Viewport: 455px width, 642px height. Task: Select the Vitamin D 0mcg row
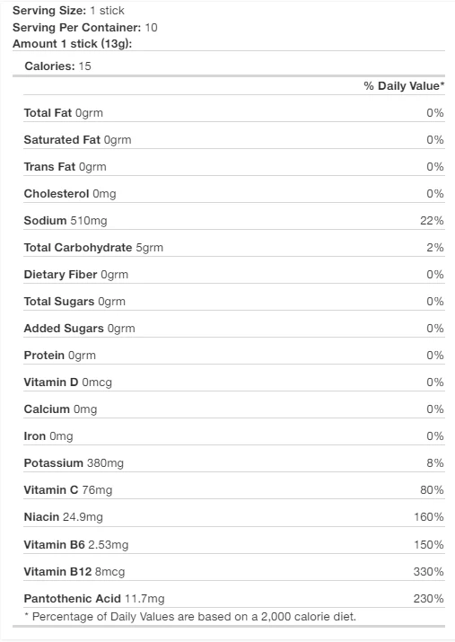pos(234,383)
